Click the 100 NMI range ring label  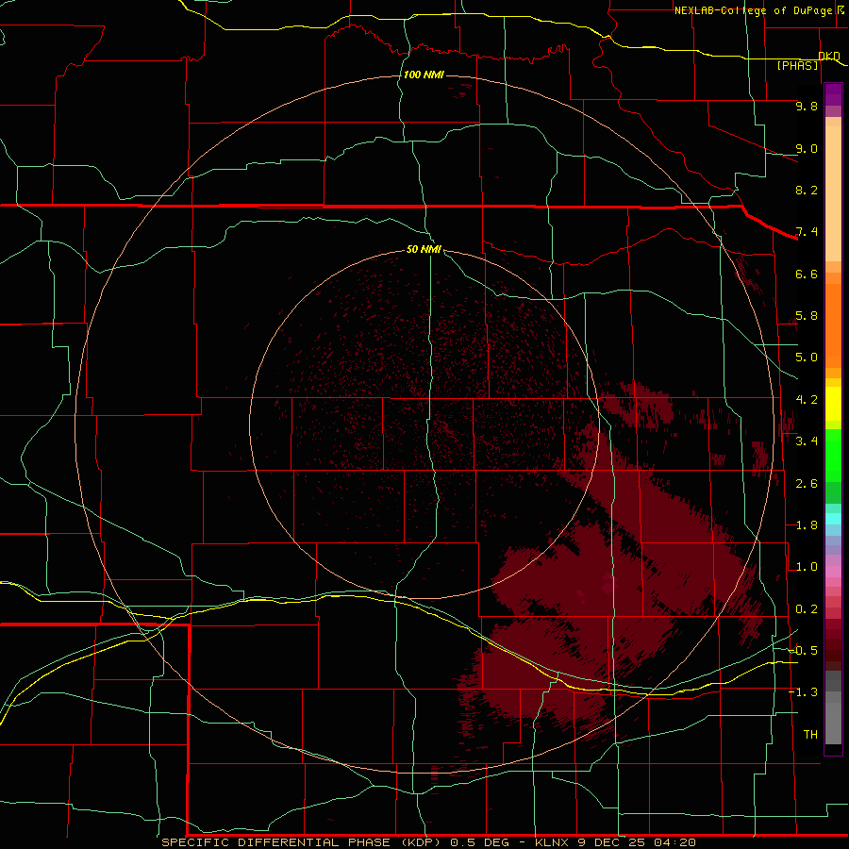pos(424,75)
